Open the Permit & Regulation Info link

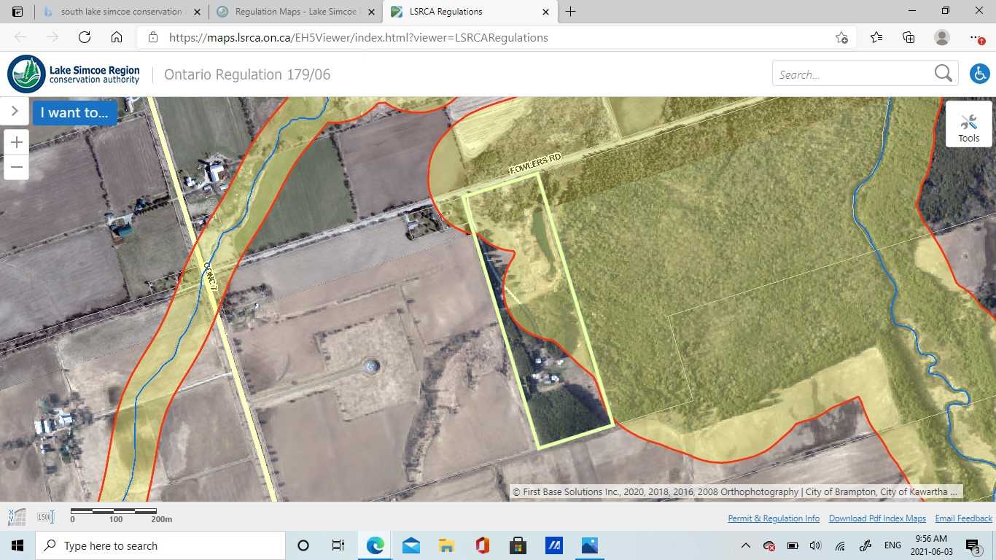click(774, 518)
